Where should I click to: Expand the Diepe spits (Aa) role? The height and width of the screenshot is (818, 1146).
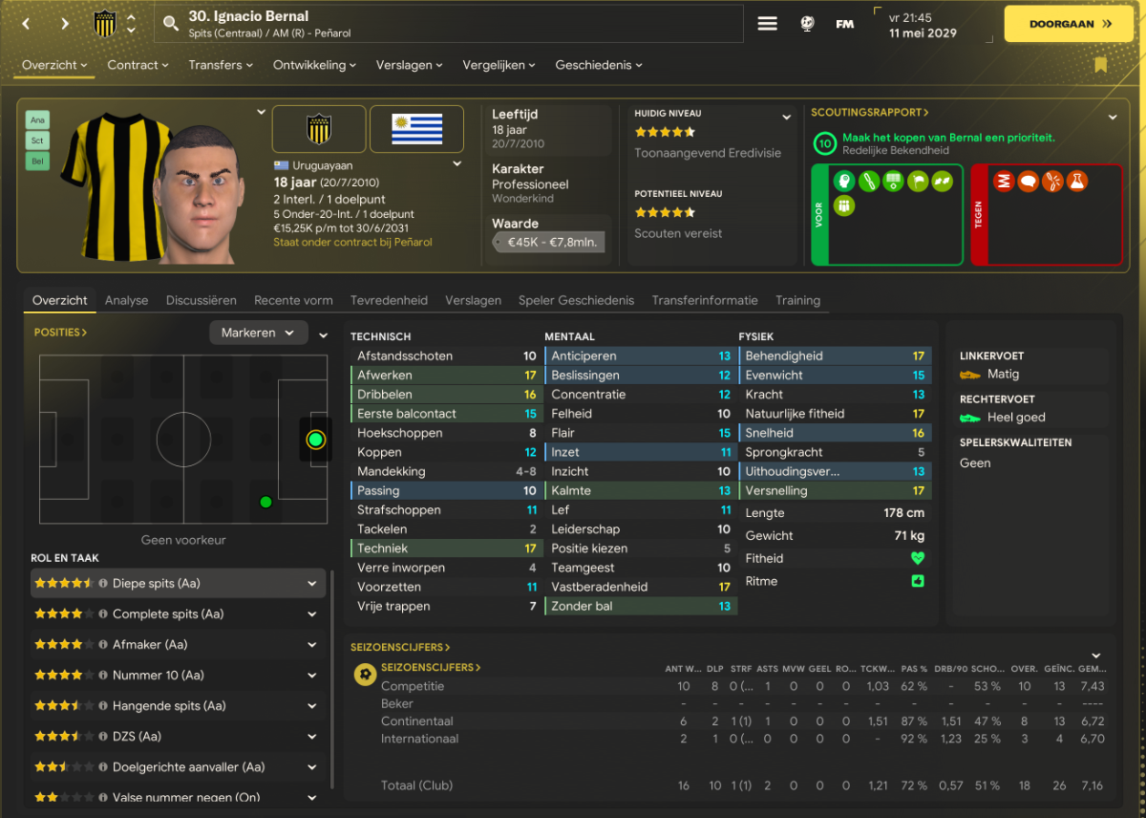coord(311,583)
